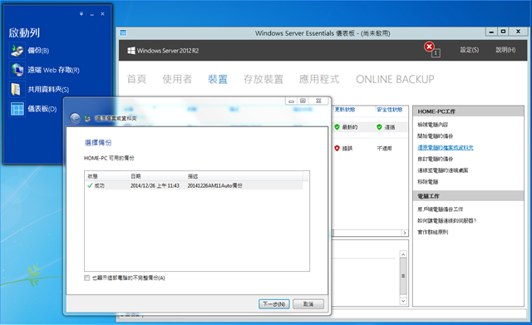This screenshot has height=325, width=532.
Task: Click the 共用資料夾(S) folder icon
Action: click(x=17, y=89)
